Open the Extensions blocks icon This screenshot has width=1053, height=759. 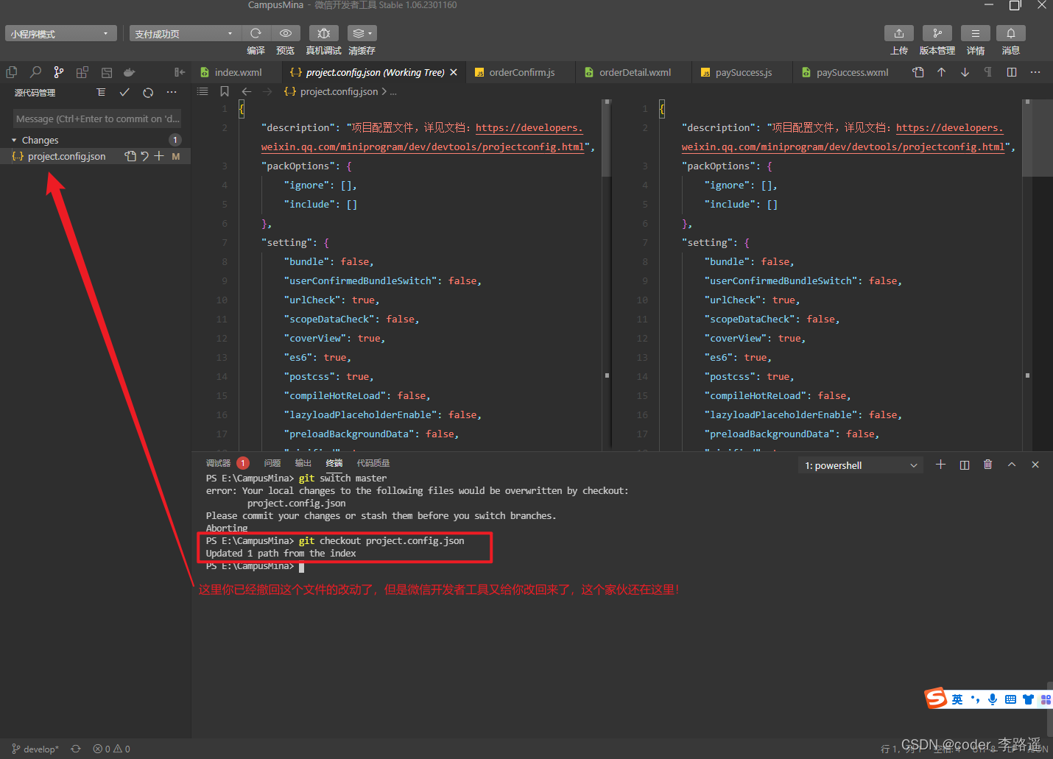click(82, 72)
